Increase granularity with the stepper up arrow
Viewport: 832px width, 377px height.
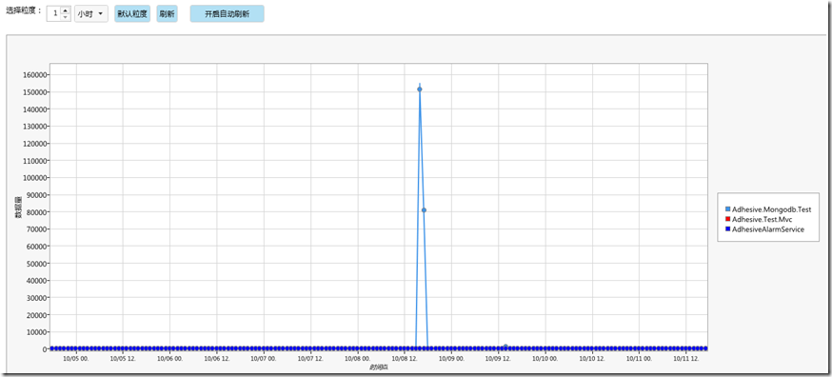click(x=66, y=10)
